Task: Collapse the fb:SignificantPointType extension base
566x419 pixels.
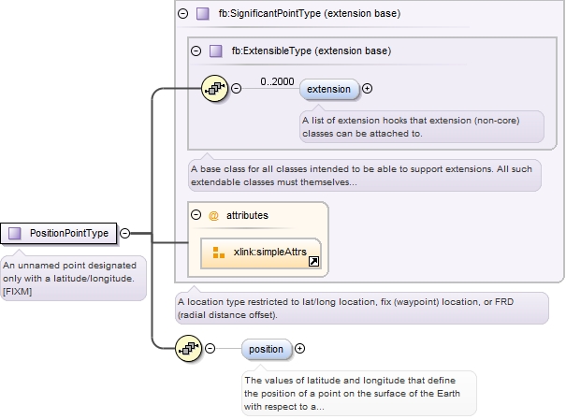Action: (x=181, y=14)
